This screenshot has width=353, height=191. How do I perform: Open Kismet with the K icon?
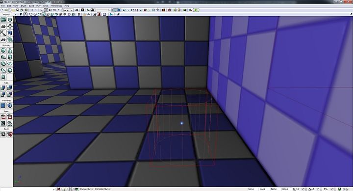coord(88,10)
